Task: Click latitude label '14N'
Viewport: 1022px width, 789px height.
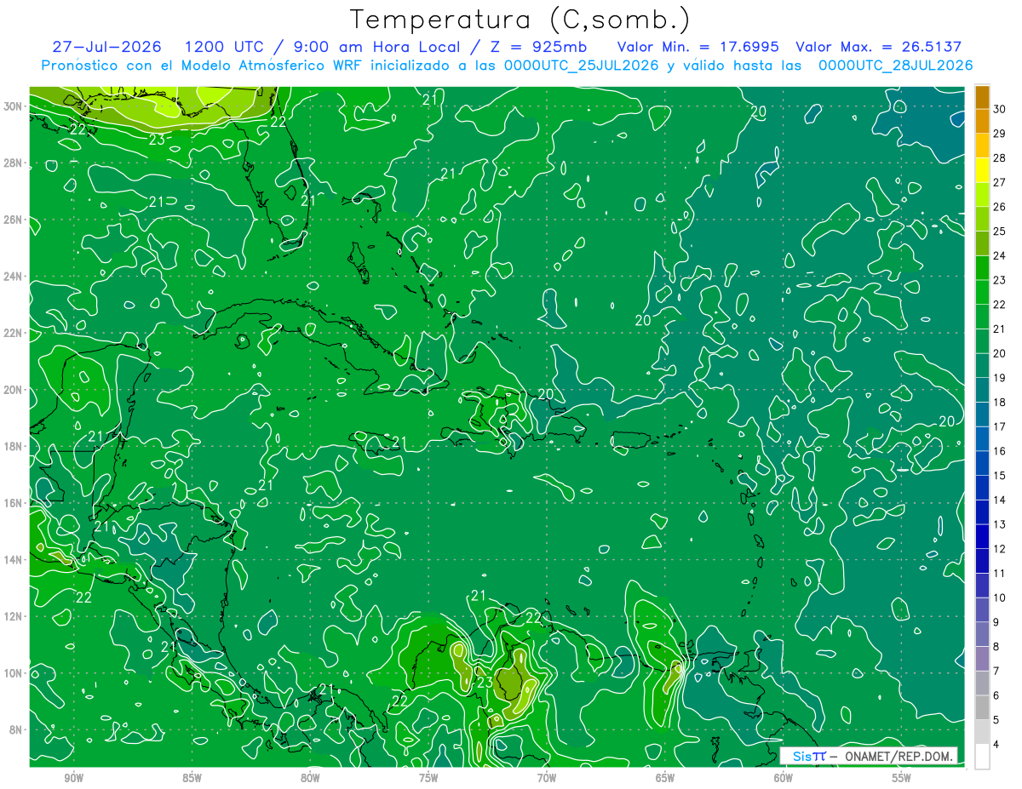Action: click(13, 560)
